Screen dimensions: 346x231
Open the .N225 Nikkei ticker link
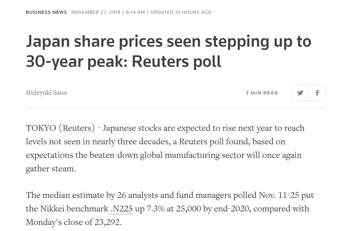tap(121, 209)
